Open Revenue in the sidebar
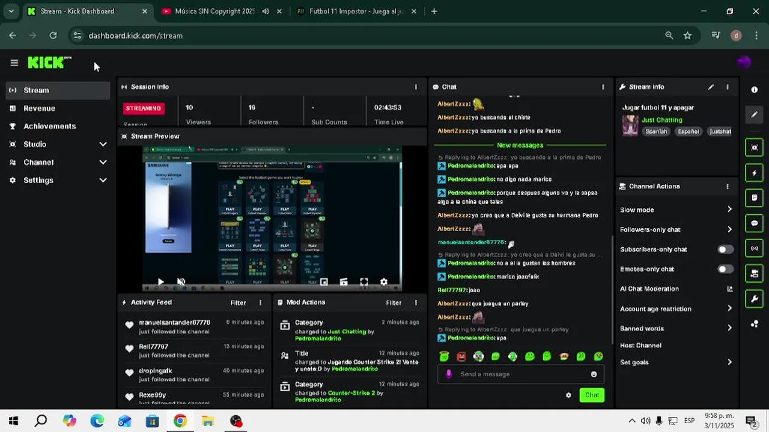Viewport: 769px width, 432px height. coord(58,109)
